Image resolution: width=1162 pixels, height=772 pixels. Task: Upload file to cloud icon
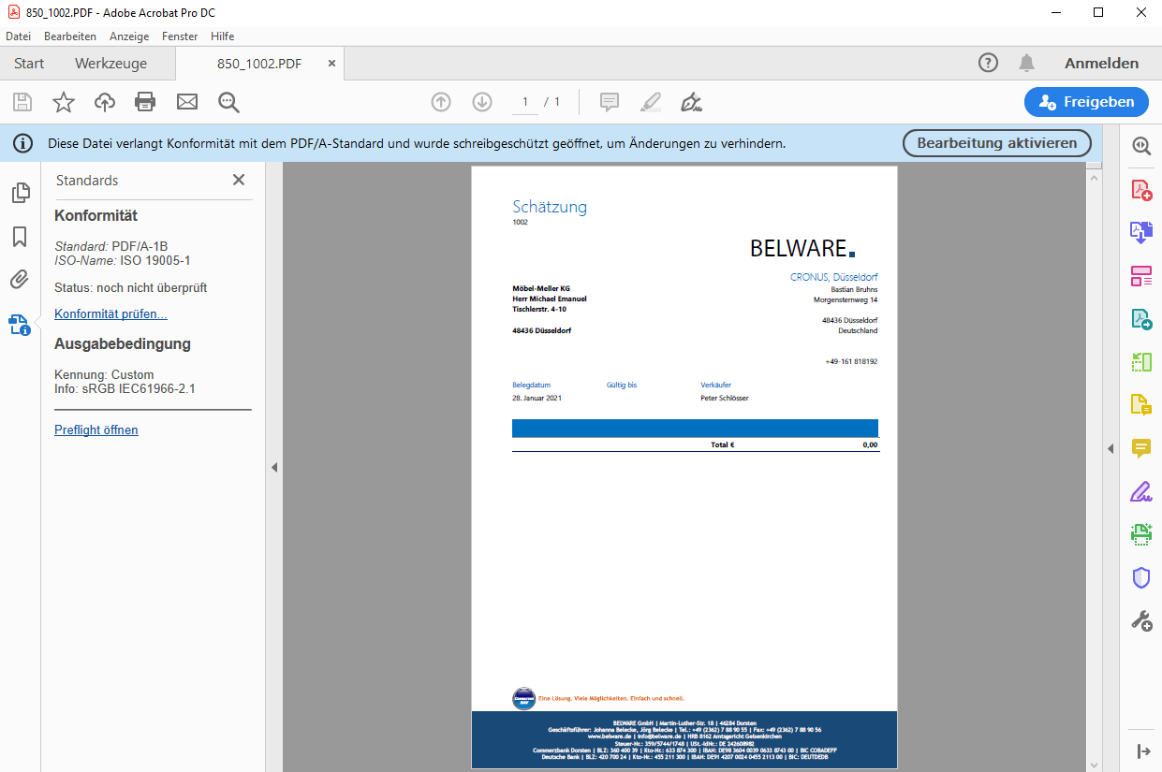pyautogui.click(x=105, y=102)
